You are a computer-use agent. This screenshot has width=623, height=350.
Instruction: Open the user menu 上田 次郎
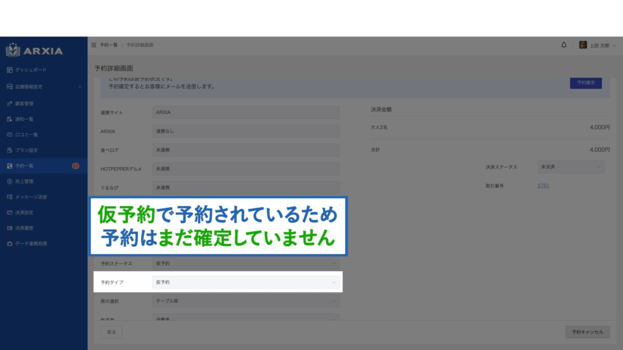(593, 45)
